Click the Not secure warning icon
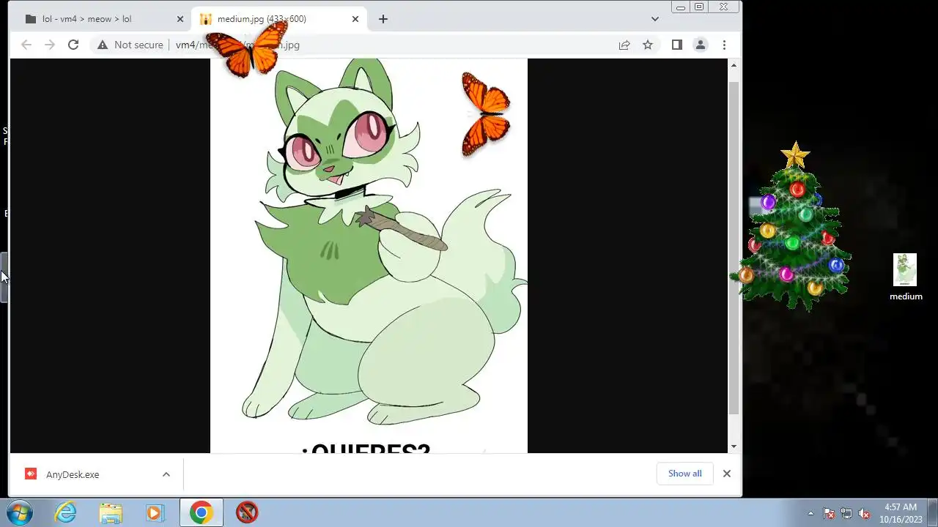Viewport: 938px width, 527px height. click(x=103, y=45)
